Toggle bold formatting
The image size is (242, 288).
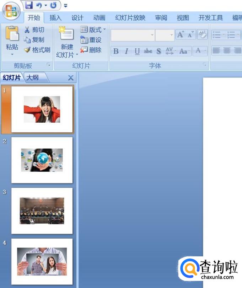[116, 51]
